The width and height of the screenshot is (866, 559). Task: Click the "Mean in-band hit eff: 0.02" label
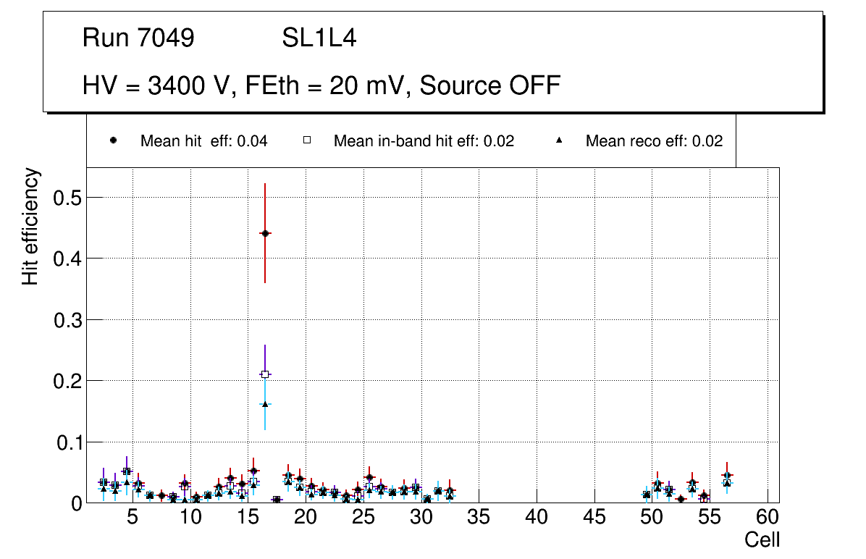[x=424, y=141]
